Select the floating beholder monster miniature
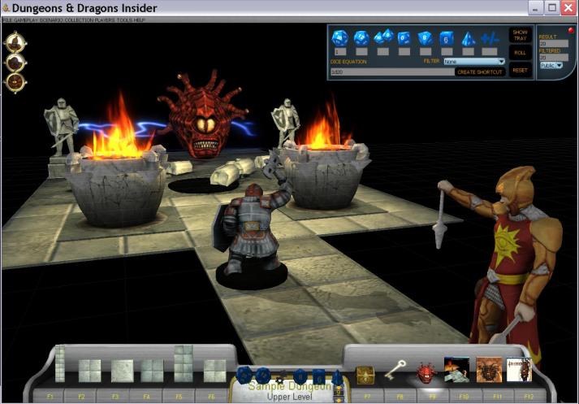The width and height of the screenshot is (579, 404). click(204, 116)
